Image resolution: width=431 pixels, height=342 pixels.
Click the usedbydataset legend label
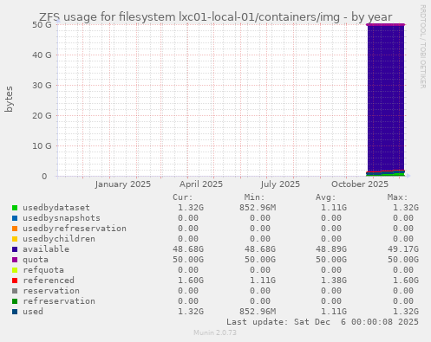coord(56,208)
